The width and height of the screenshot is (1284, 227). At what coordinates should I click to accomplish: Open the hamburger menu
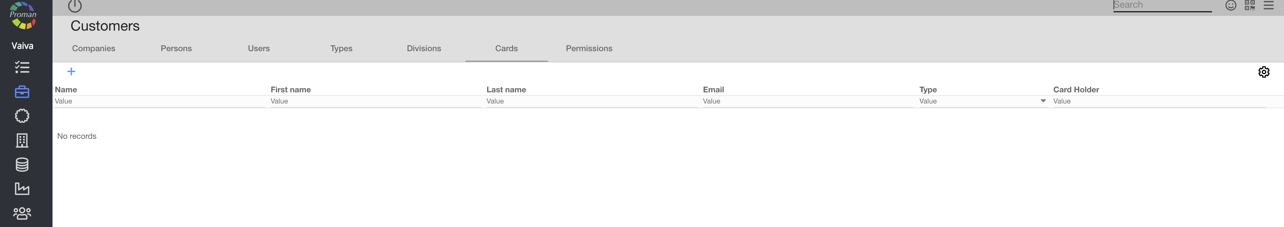click(x=1269, y=6)
